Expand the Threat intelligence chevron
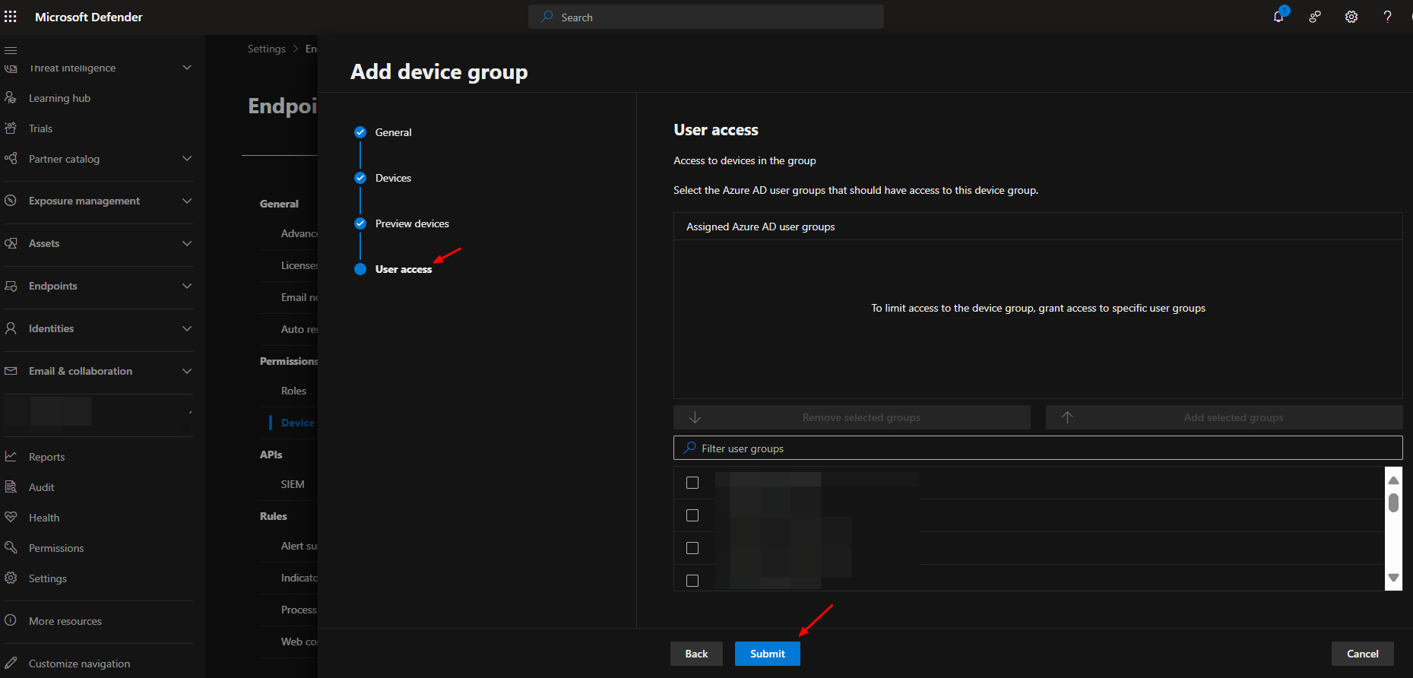 tap(187, 68)
